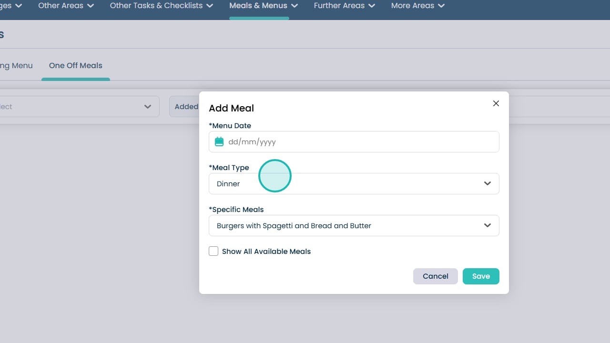This screenshot has height=343, width=610.
Task: Expand Other Tasks & Checklists menu
Action: [x=161, y=6]
